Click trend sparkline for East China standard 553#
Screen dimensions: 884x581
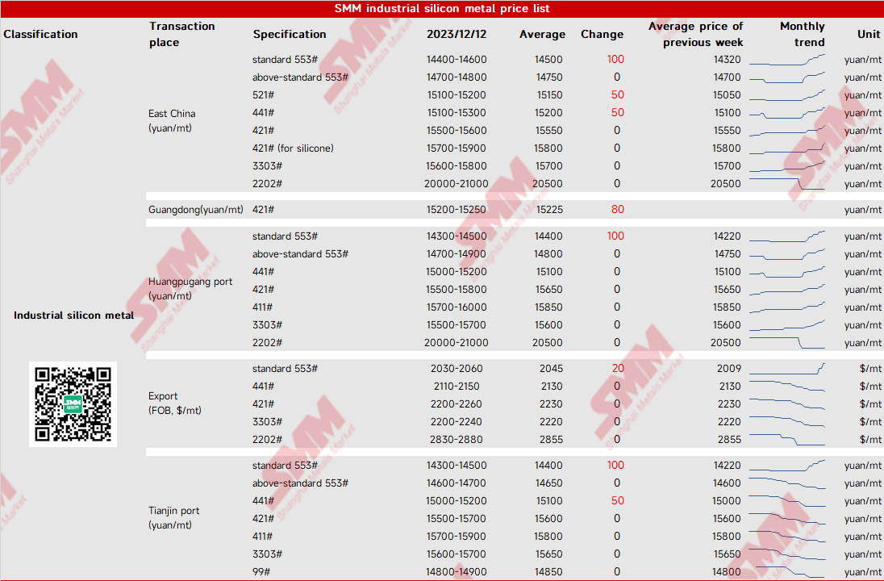(787, 60)
